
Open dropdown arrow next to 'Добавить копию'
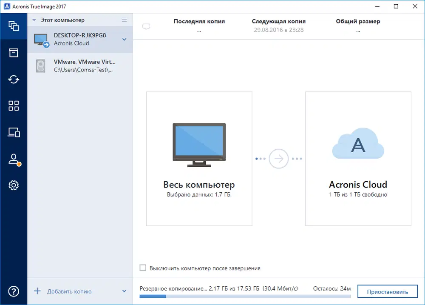[124, 291]
